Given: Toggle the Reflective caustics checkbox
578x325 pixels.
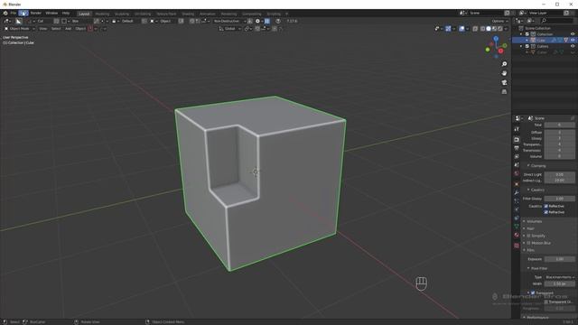Looking at the screenshot, I should click(x=545, y=207).
